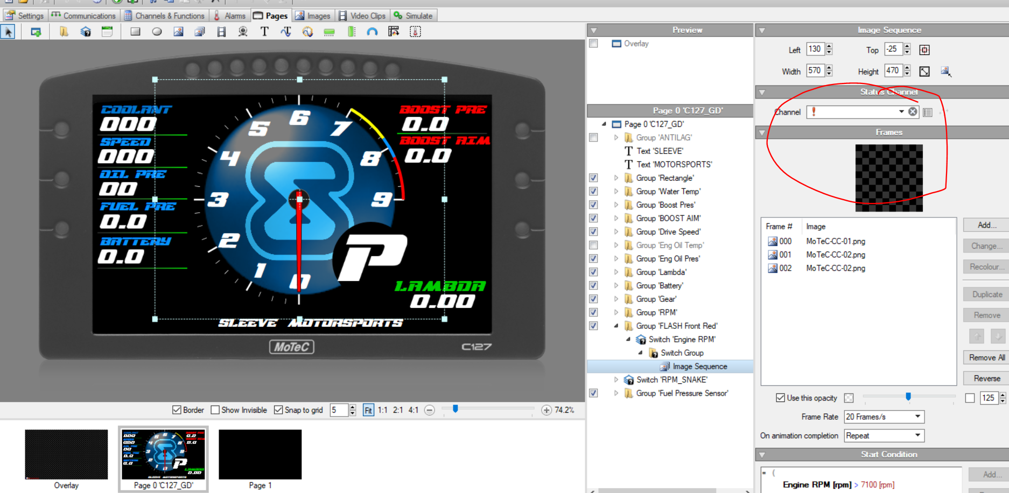Clear the Status Channel selection

pos(913,112)
